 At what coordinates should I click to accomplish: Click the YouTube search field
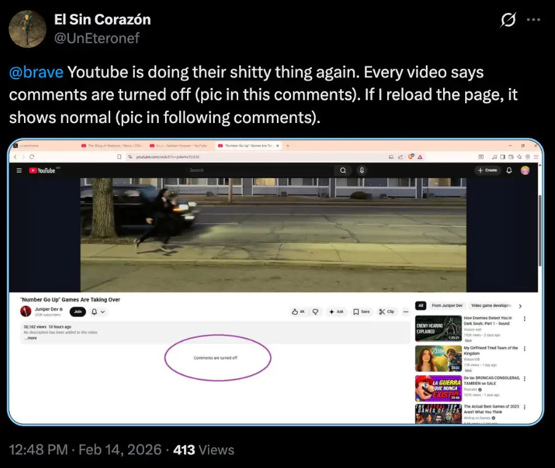point(260,170)
